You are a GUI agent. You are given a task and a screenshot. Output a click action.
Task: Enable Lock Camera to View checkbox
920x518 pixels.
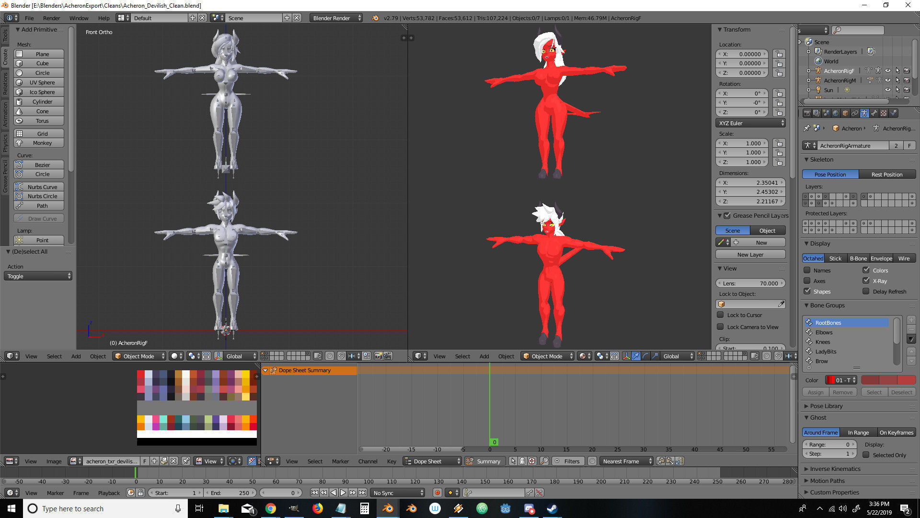pos(720,327)
